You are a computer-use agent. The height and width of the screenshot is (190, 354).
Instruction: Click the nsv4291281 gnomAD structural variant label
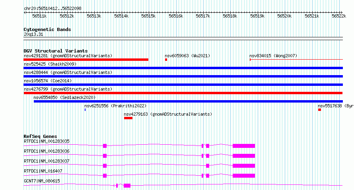tap(68, 56)
